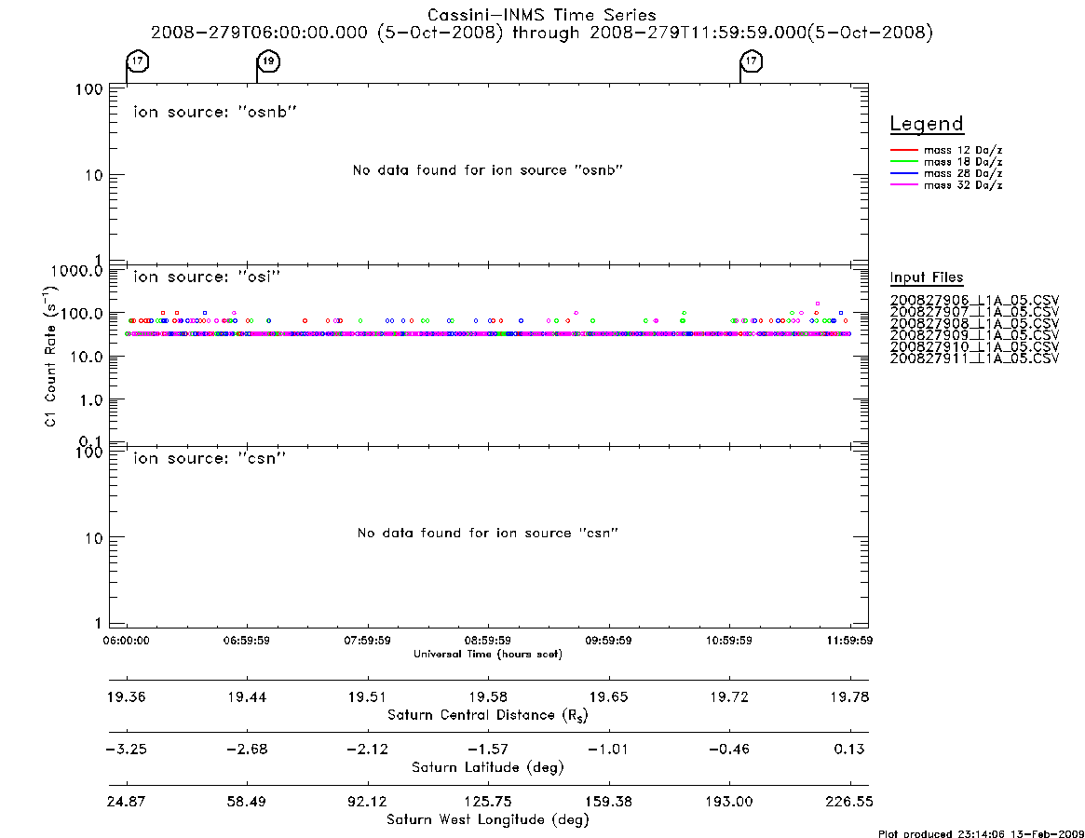
Task: Click the "mass 32 Da/z" legend label
Action: tap(963, 185)
